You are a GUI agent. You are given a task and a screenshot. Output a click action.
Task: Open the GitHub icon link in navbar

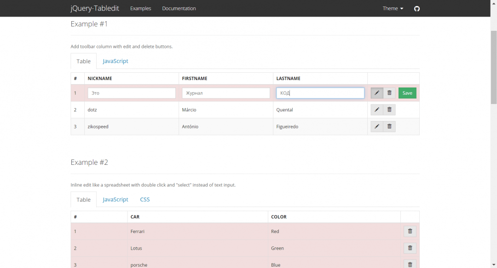(417, 8)
